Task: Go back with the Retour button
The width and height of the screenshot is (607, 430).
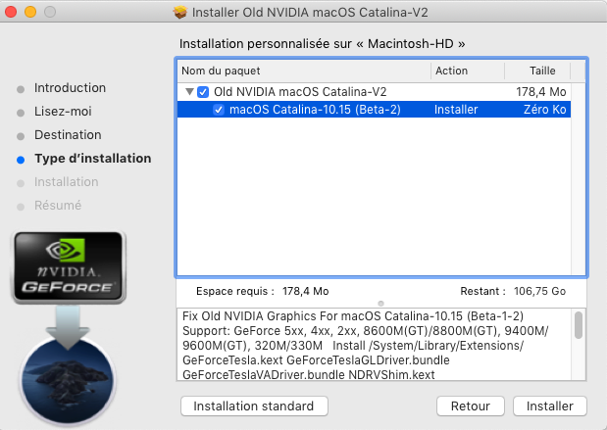Action: 471,406
